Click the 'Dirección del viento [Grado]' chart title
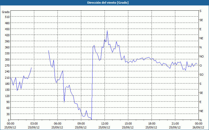This screenshot has width=209, height=130. [108, 3]
